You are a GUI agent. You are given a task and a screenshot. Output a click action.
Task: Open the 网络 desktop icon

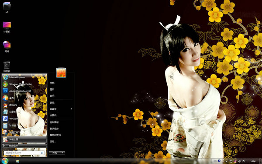click(x=7, y=46)
